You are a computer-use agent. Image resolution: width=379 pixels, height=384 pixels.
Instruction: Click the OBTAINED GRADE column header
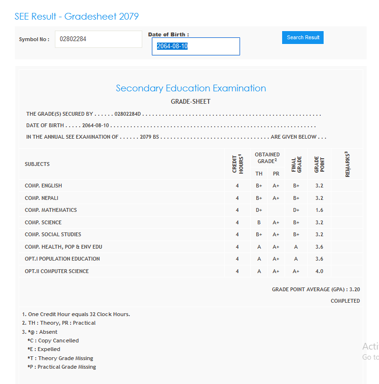[267, 158]
